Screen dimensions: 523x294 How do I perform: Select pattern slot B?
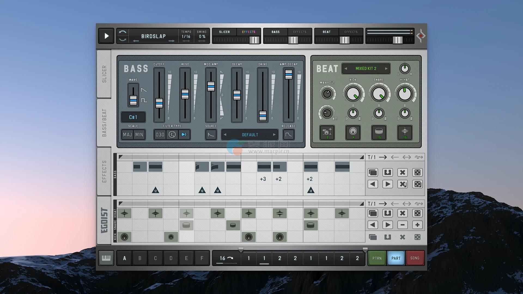tap(140, 258)
